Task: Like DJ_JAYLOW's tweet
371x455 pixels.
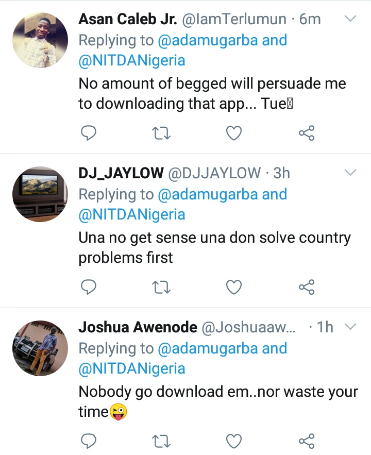Action: (x=234, y=287)
